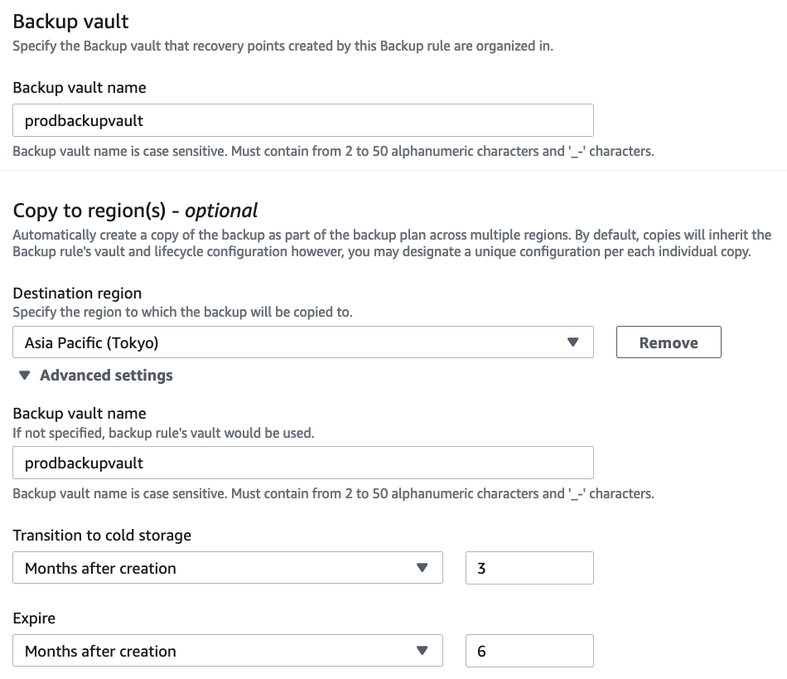This screenshot has width=787, height=679.
Task: Click the Backup vault section heading
Action: coord(70,22)
